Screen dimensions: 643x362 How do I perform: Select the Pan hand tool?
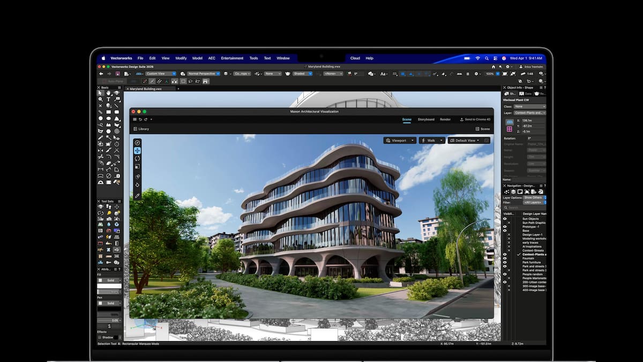(x=108, y=93)
